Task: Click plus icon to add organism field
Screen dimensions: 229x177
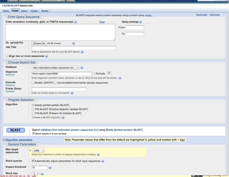Action: tap(109, 73)
